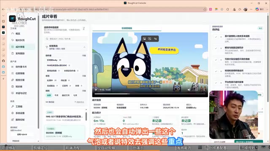Mute the video with the speaker icon
Screen dimensions: 270x151
[189, 90]
